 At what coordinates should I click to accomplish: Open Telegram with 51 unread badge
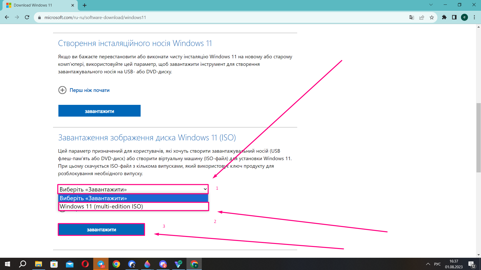point(101,264)
